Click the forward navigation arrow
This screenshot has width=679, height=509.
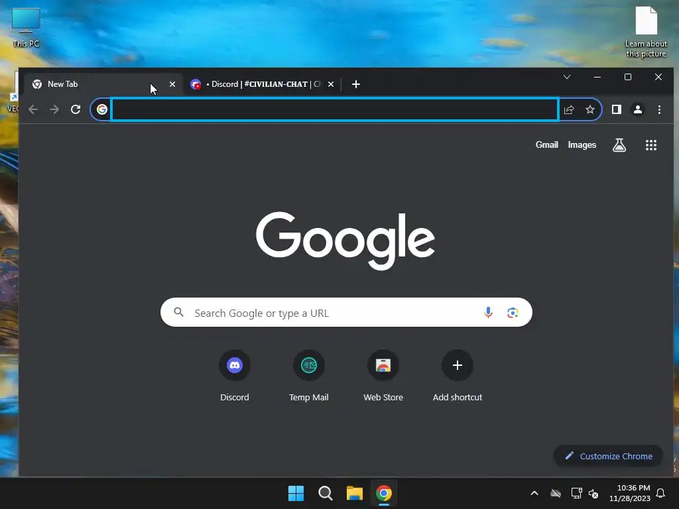click(54, 109)
